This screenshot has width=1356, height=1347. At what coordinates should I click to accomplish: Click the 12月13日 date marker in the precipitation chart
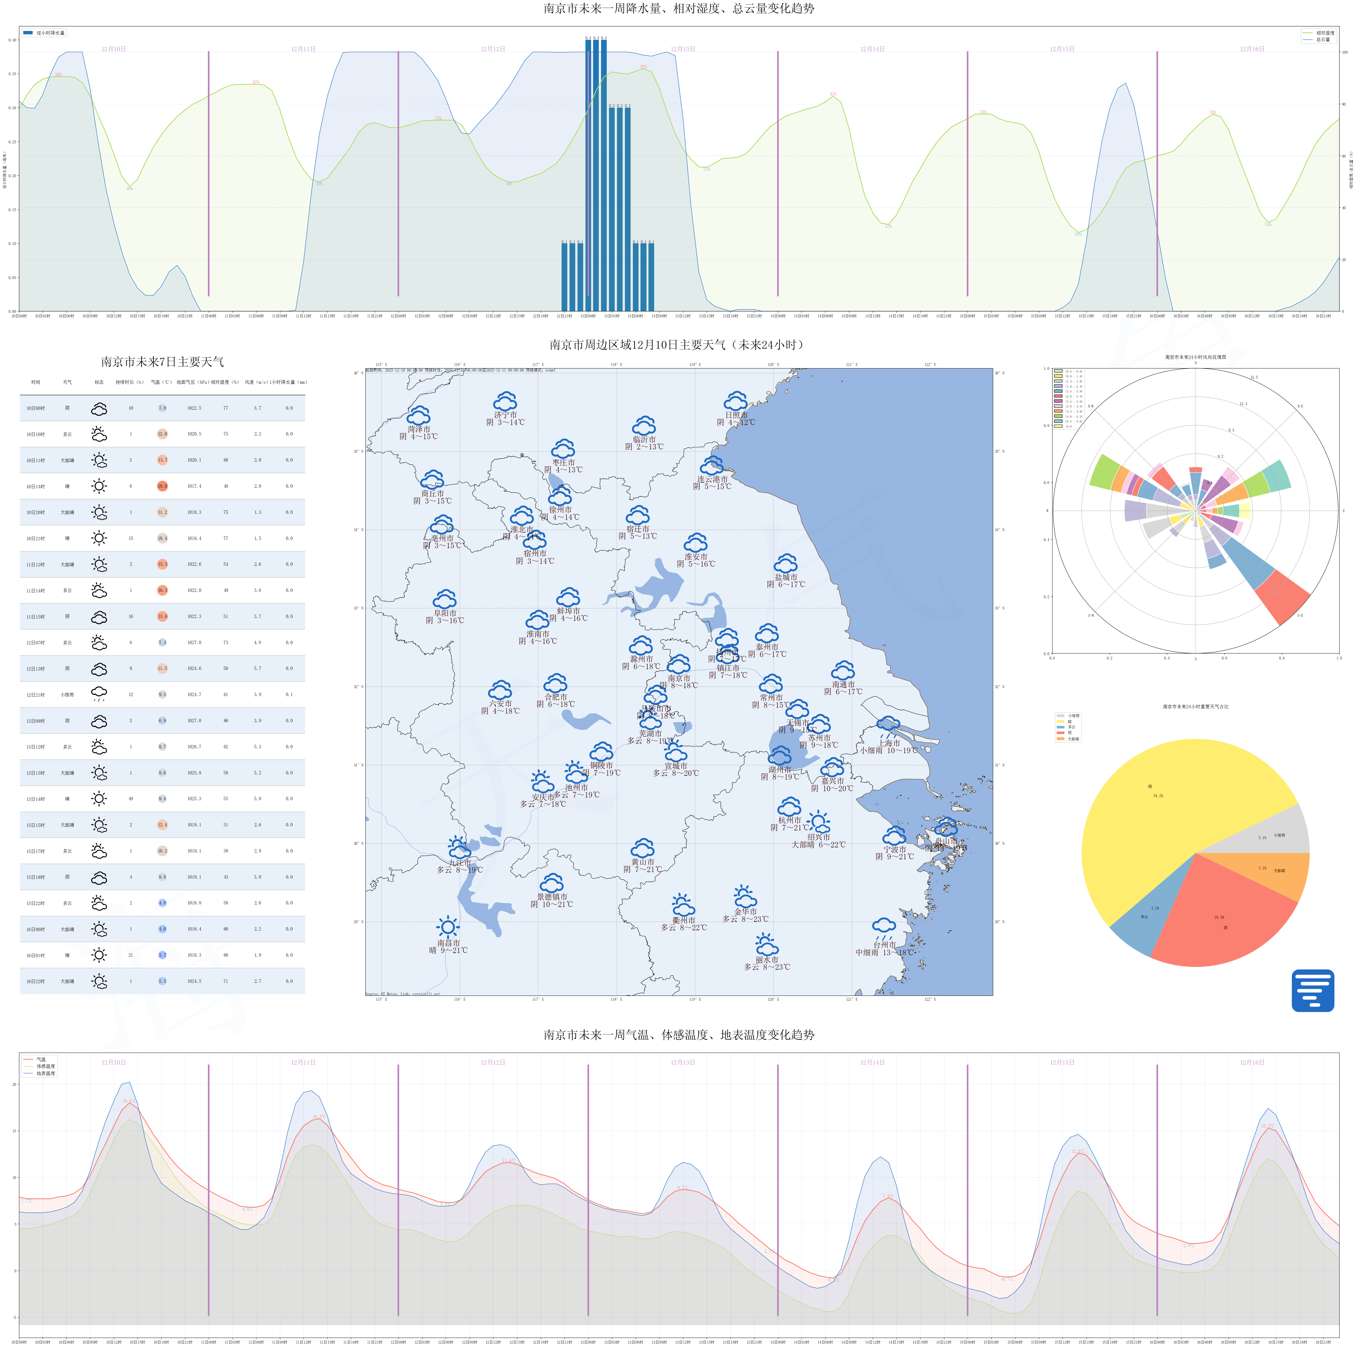tap(682, 49)
